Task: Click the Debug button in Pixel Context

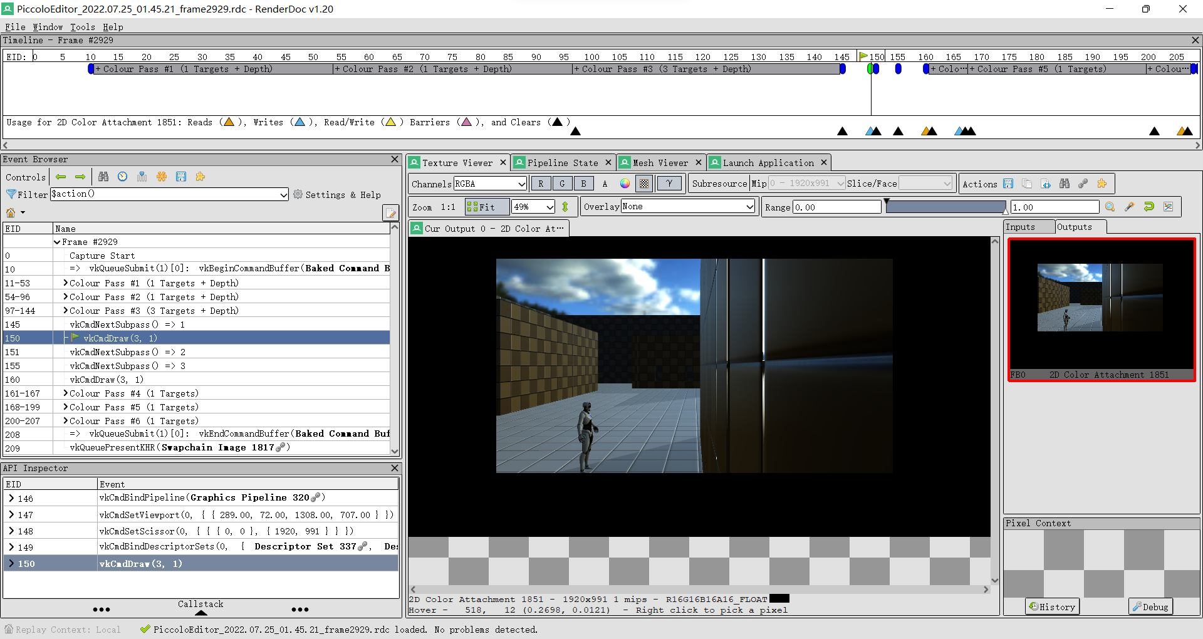Action: tap(1150, 606)
